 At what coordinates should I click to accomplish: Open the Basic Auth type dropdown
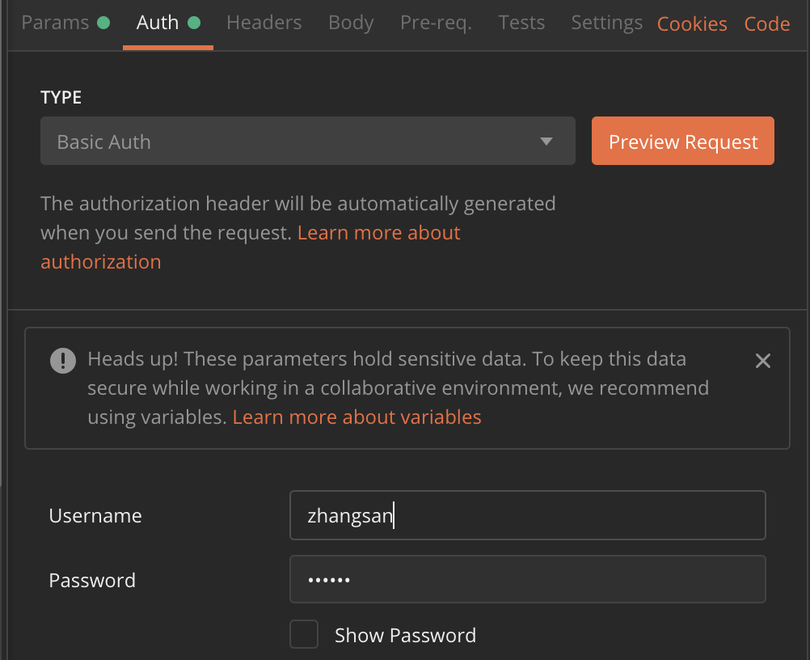[308, 141]
